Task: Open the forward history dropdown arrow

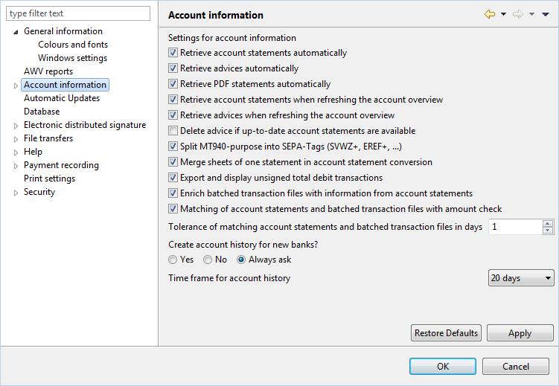Action: pyautogui.click(x=531, y=14)
